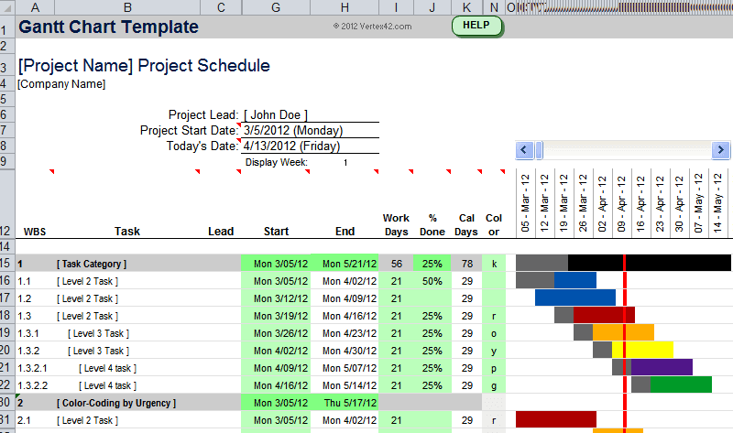
Task: Click the week scrollbar left arrow
Action: (x=523, y=149)
